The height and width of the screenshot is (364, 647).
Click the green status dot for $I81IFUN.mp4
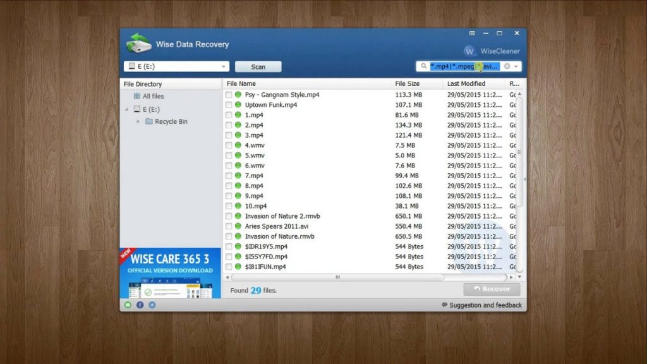click(x=238, y=266)
